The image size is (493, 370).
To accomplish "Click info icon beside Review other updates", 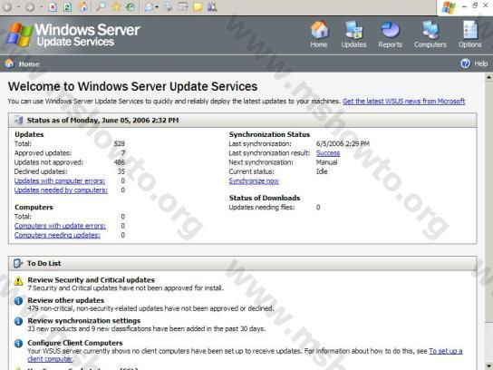I will click(x=18, y=301).
